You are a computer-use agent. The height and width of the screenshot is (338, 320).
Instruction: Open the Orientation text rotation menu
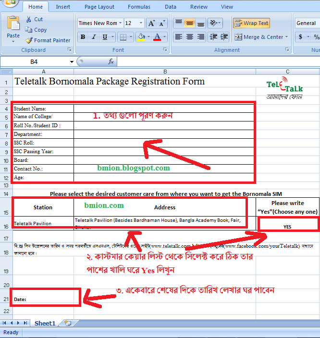(215, 23)
